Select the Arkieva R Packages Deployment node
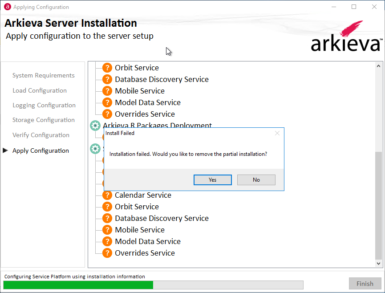 click(x=157, y=125)
